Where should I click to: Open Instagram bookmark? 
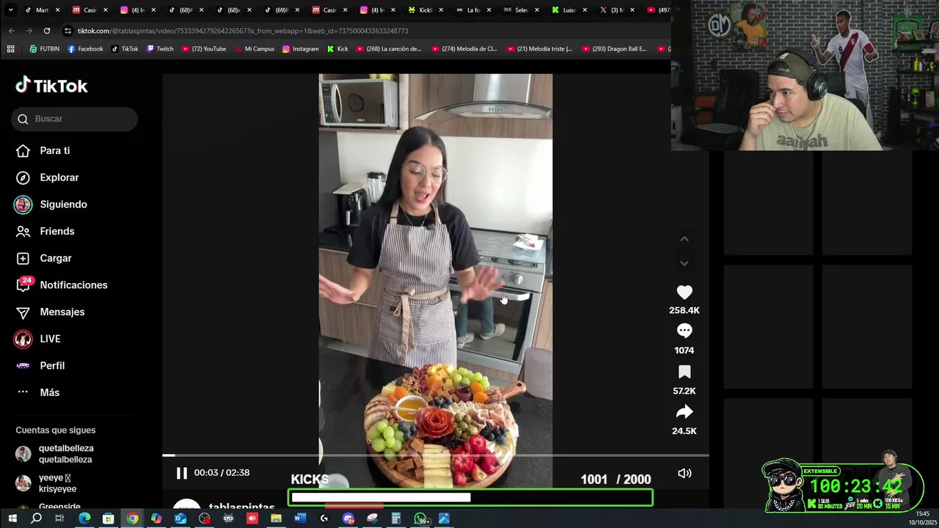[x=300, y=49]
